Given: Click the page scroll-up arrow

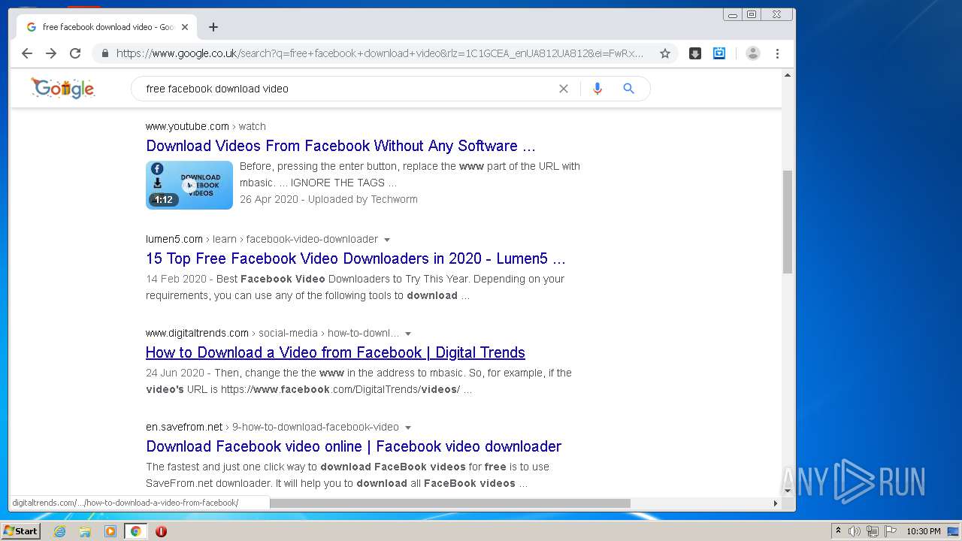Looking at the screenshot, I should (788, 75).
